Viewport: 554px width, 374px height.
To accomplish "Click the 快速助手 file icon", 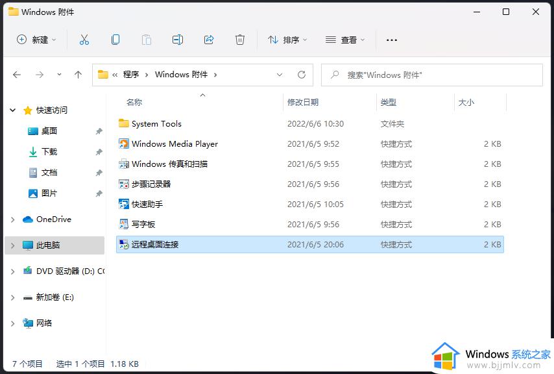I will (124, 205).
